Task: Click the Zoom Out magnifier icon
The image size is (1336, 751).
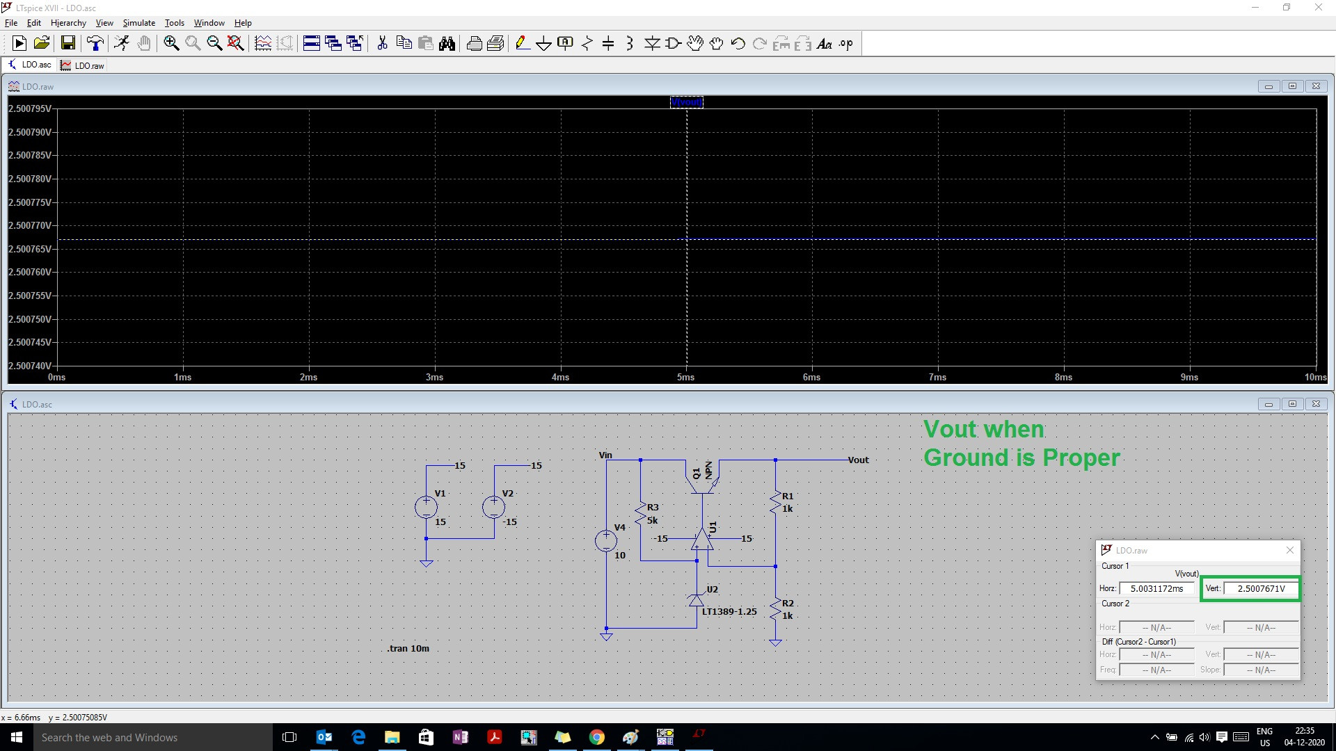Action: 214,44
